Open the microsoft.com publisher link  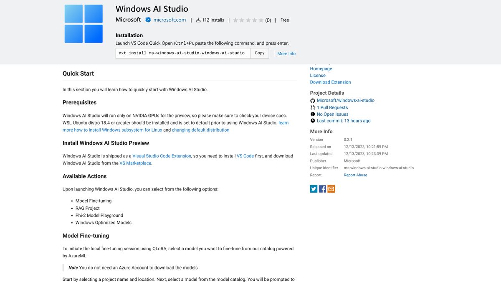click(x=169, y=20)
